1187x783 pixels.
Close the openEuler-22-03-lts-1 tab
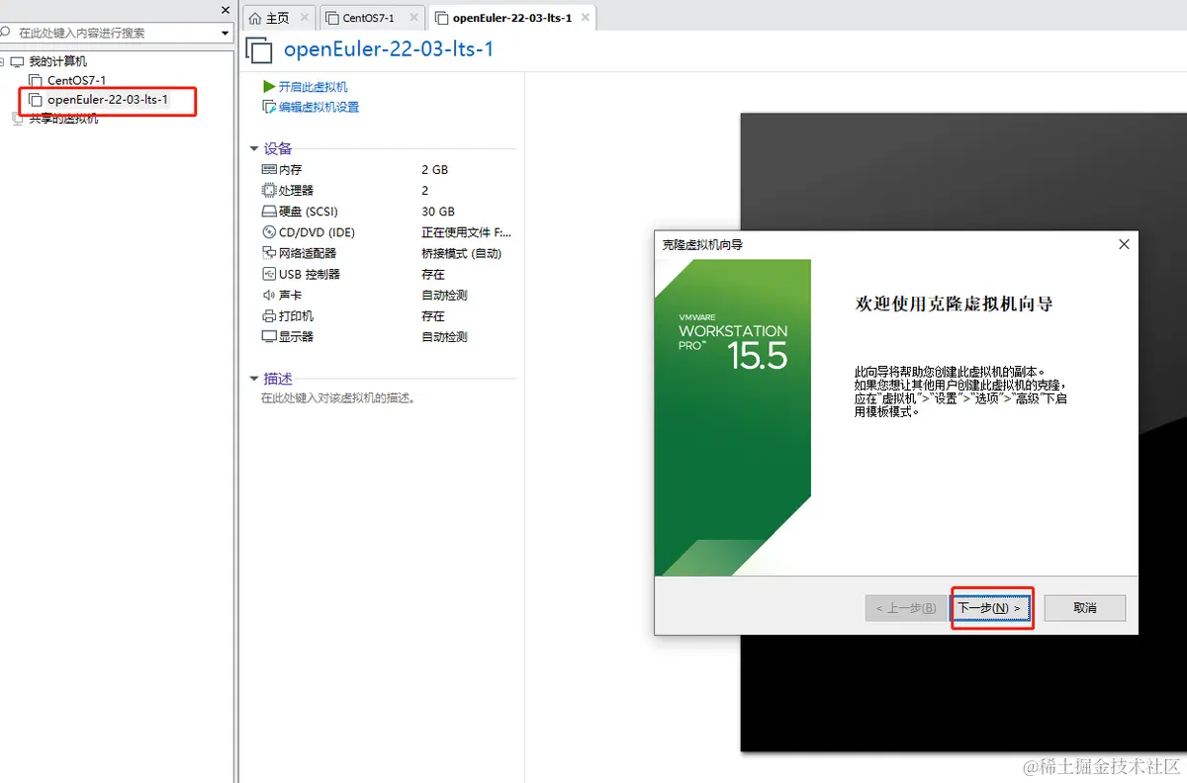click(586, 18)
